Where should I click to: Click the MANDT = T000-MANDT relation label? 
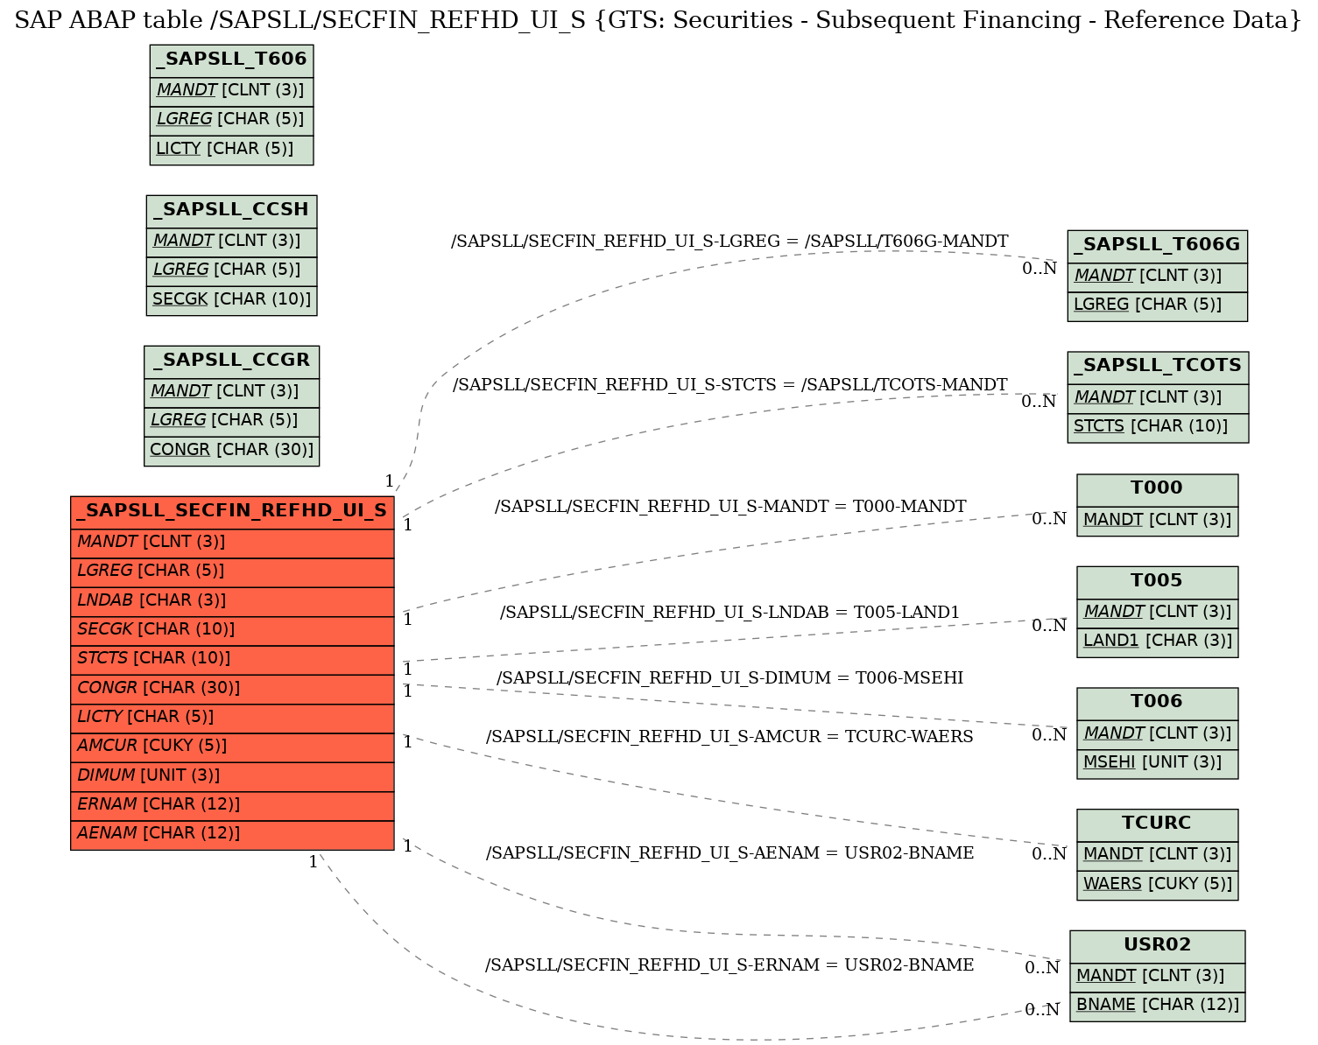pos(730,507)
